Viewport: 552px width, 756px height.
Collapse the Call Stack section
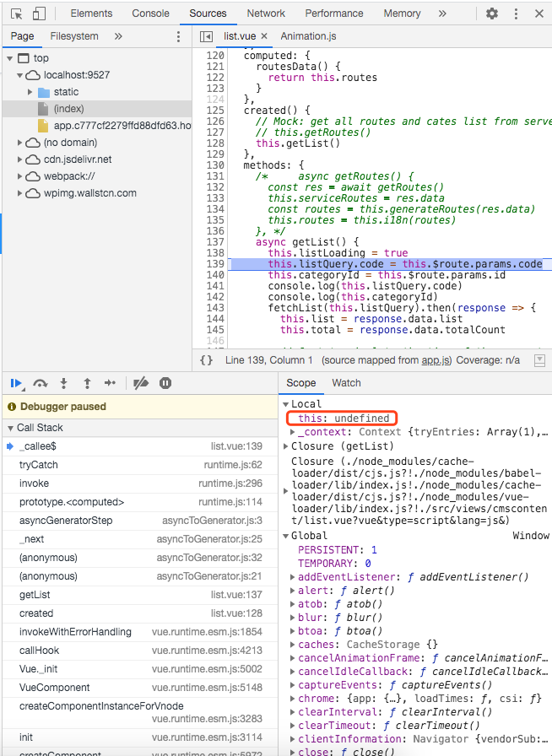pyautogui.click(x=10, y=428)
